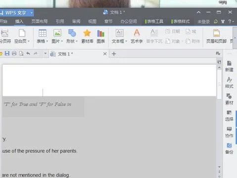Screen dimensions: 237x178
Task: Print document with the printer icon
Action: pyautogui.click(x=14, y=53)
